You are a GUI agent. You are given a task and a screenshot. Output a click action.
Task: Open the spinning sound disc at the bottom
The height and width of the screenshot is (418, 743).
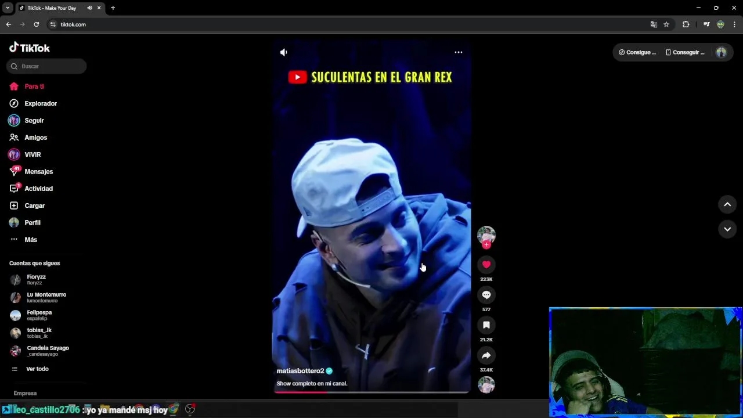486,385
